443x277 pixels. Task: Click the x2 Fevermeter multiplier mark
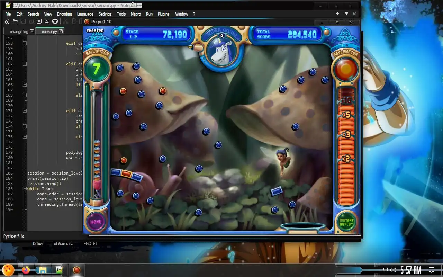(x=346, y=159)
